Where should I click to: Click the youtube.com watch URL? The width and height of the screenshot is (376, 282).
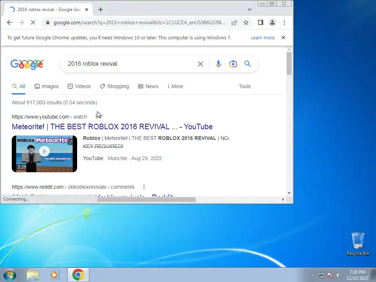pyautogui.click(x=49, y=117)
